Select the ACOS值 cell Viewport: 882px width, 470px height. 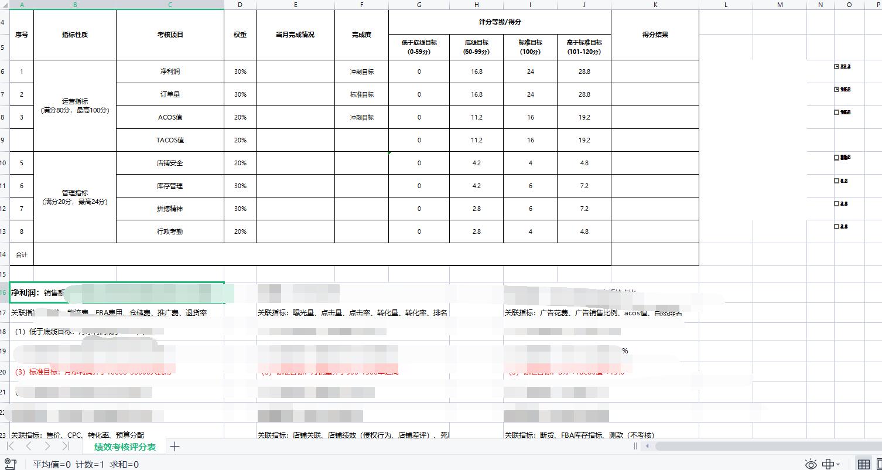pyautogui.click(x=170, y=117)
